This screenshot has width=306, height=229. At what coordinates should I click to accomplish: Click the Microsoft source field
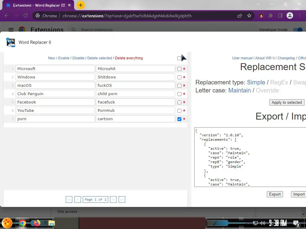coord(55,69)
